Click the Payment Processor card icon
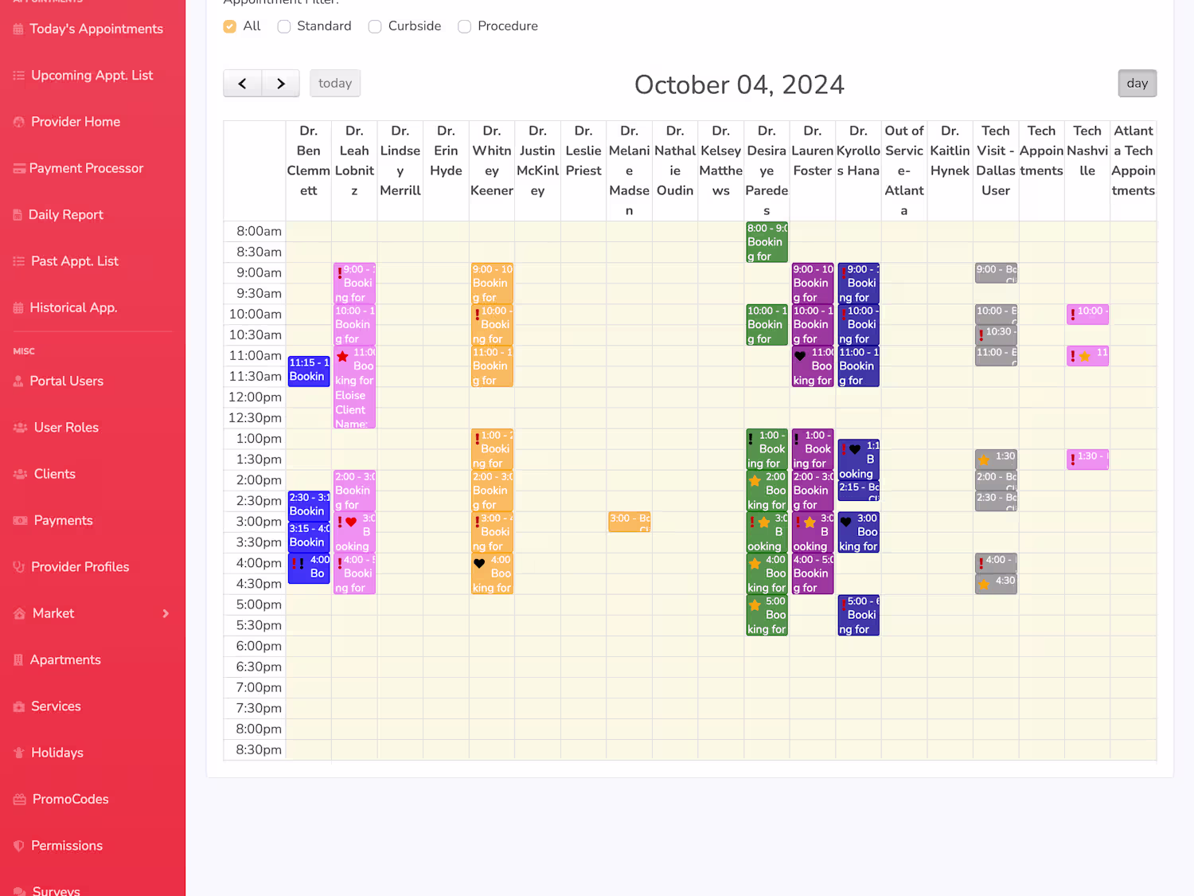Viewport: 1194px width, 896px height. tap(19, 168)
